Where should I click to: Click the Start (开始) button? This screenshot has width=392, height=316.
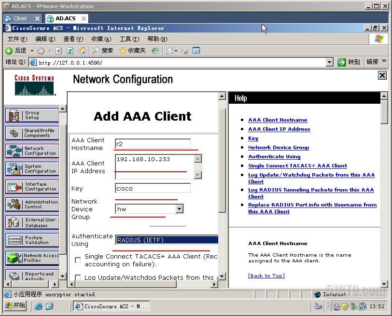click(x=15, y=305)
